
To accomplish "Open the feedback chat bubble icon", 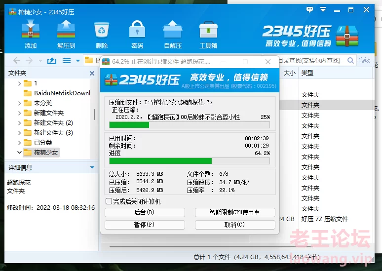I will [309, 10].
